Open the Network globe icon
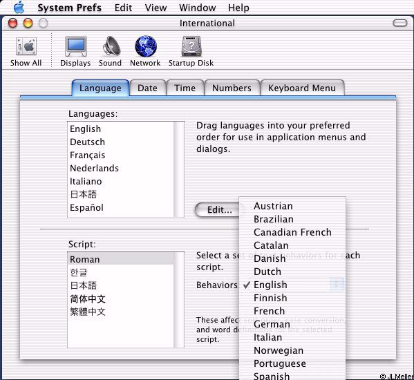This screenshot has width=414, height=380. (145, 46)
